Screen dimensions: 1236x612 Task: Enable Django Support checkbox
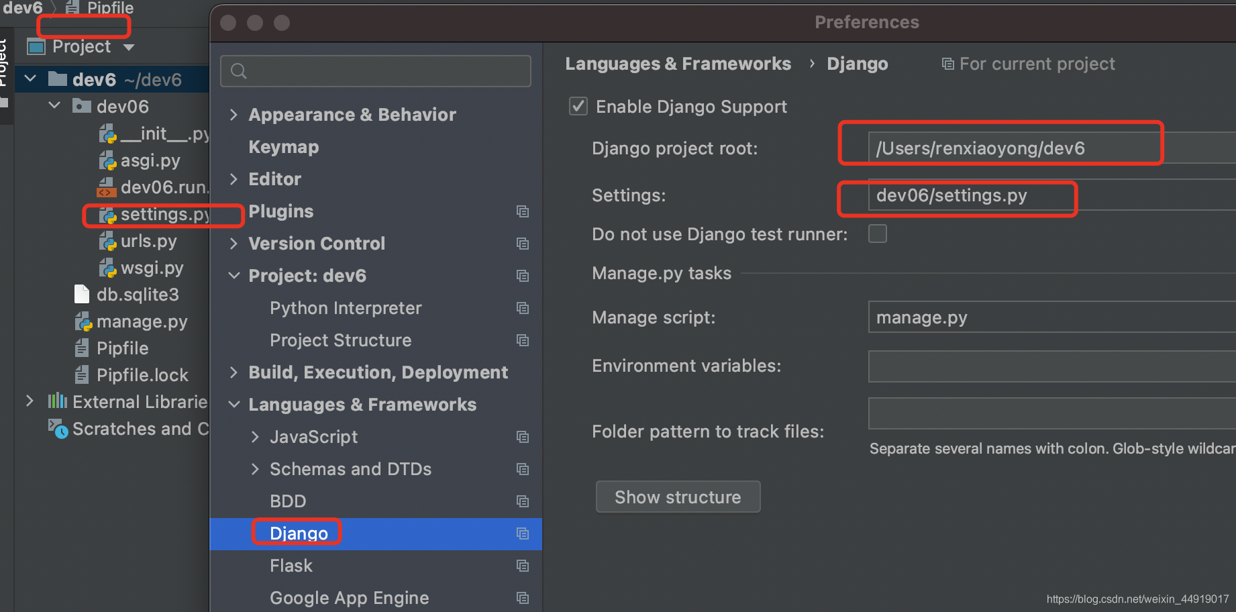578,107
